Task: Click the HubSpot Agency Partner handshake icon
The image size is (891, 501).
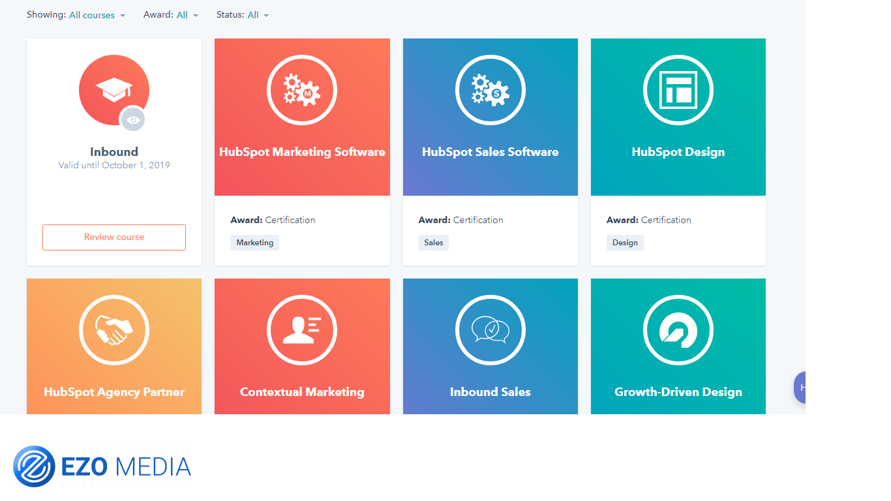Action: coord(114,330)
